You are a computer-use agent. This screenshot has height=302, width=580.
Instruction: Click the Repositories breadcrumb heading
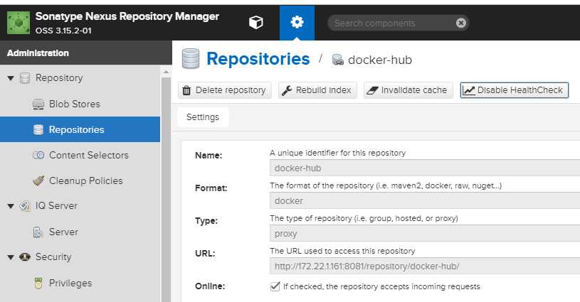(x=258, y=59)
